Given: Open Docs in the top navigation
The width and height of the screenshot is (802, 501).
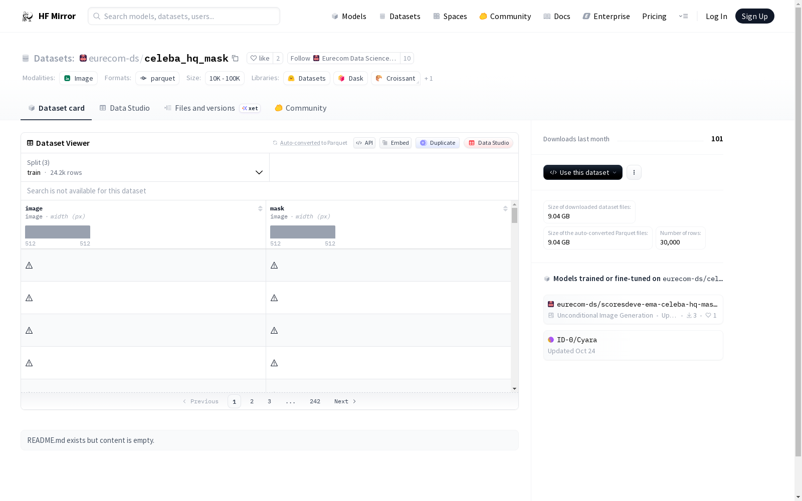Looking at the screenshot, I should click(x=557, y=17).
